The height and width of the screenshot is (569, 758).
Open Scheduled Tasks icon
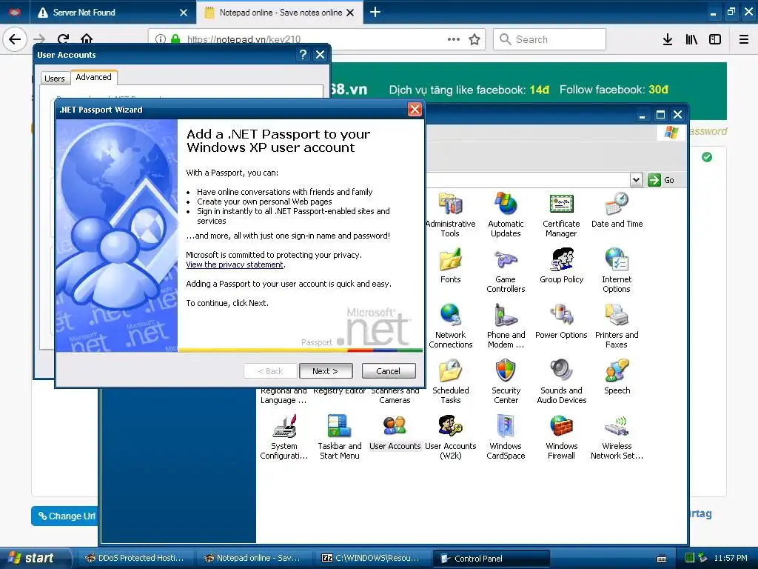(x=451, y=382)
